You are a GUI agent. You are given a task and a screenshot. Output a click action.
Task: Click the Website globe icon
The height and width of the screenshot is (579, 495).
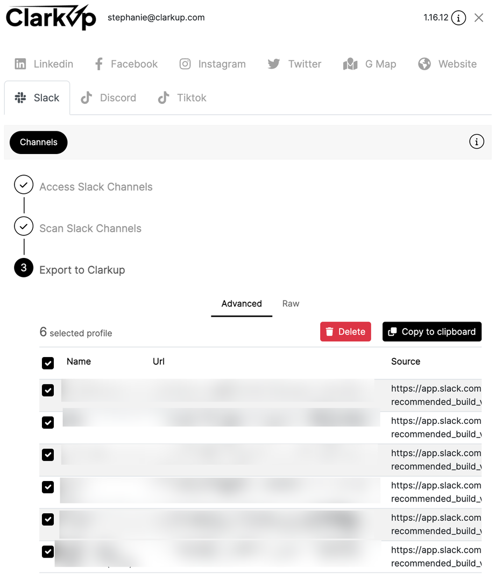tap(425, 64)
